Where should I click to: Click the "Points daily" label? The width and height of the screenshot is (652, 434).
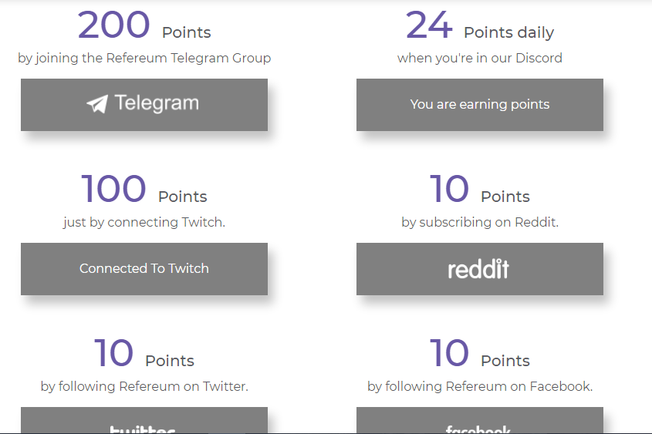(508, 32)
